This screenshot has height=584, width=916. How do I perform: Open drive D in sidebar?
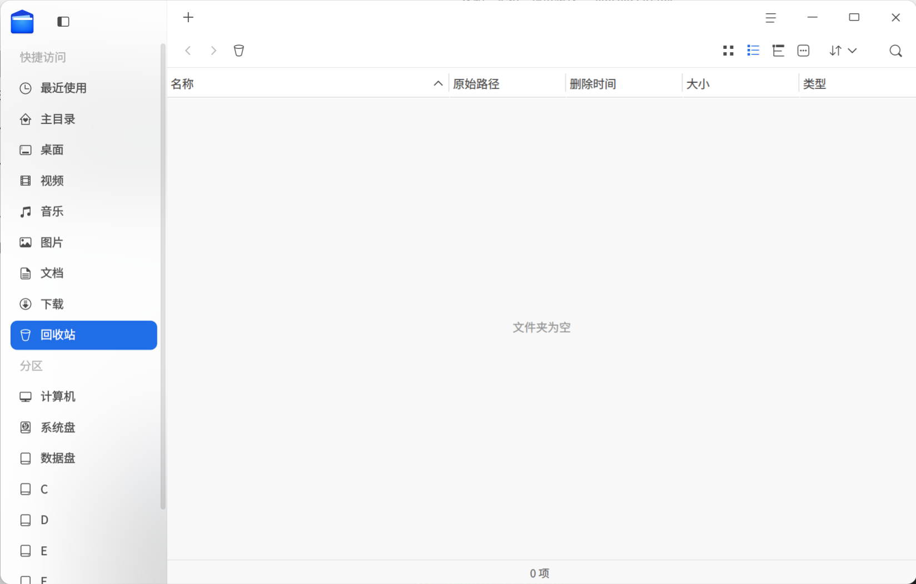(x=84, y=520)
